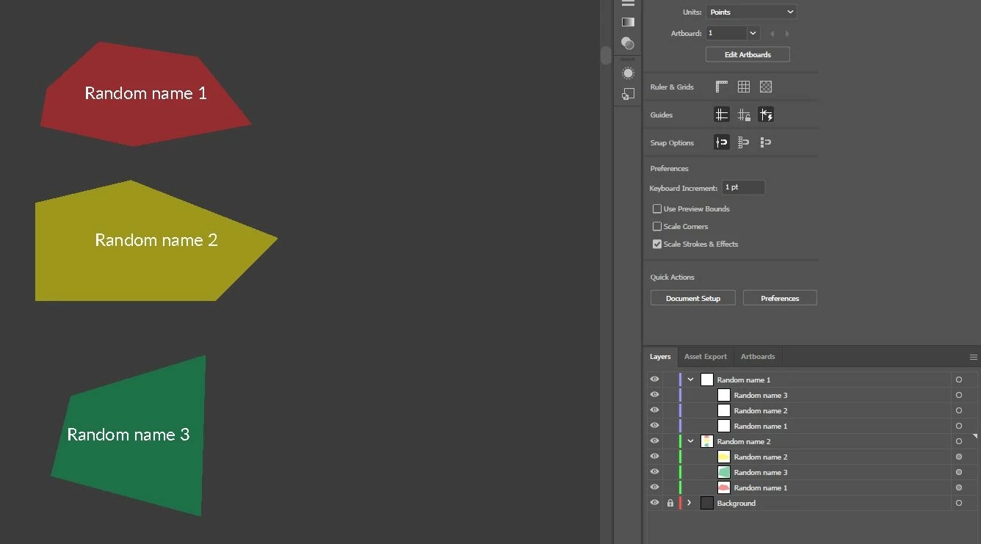Switch to the Artboards tab
Viewport: 981px width, 544px height.
click(x=758, y=357)
